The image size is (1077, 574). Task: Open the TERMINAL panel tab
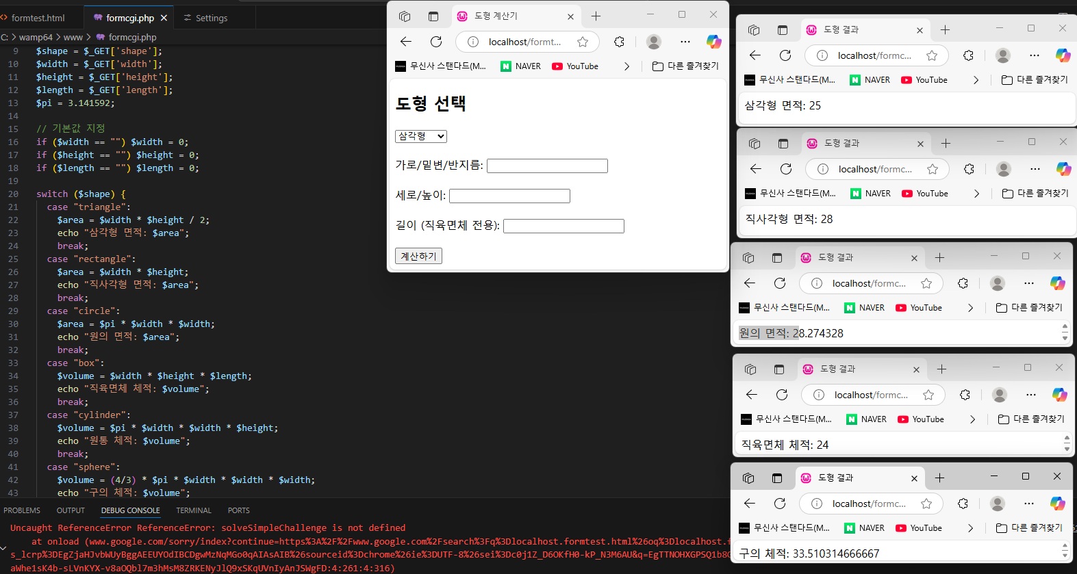(194, 510)
